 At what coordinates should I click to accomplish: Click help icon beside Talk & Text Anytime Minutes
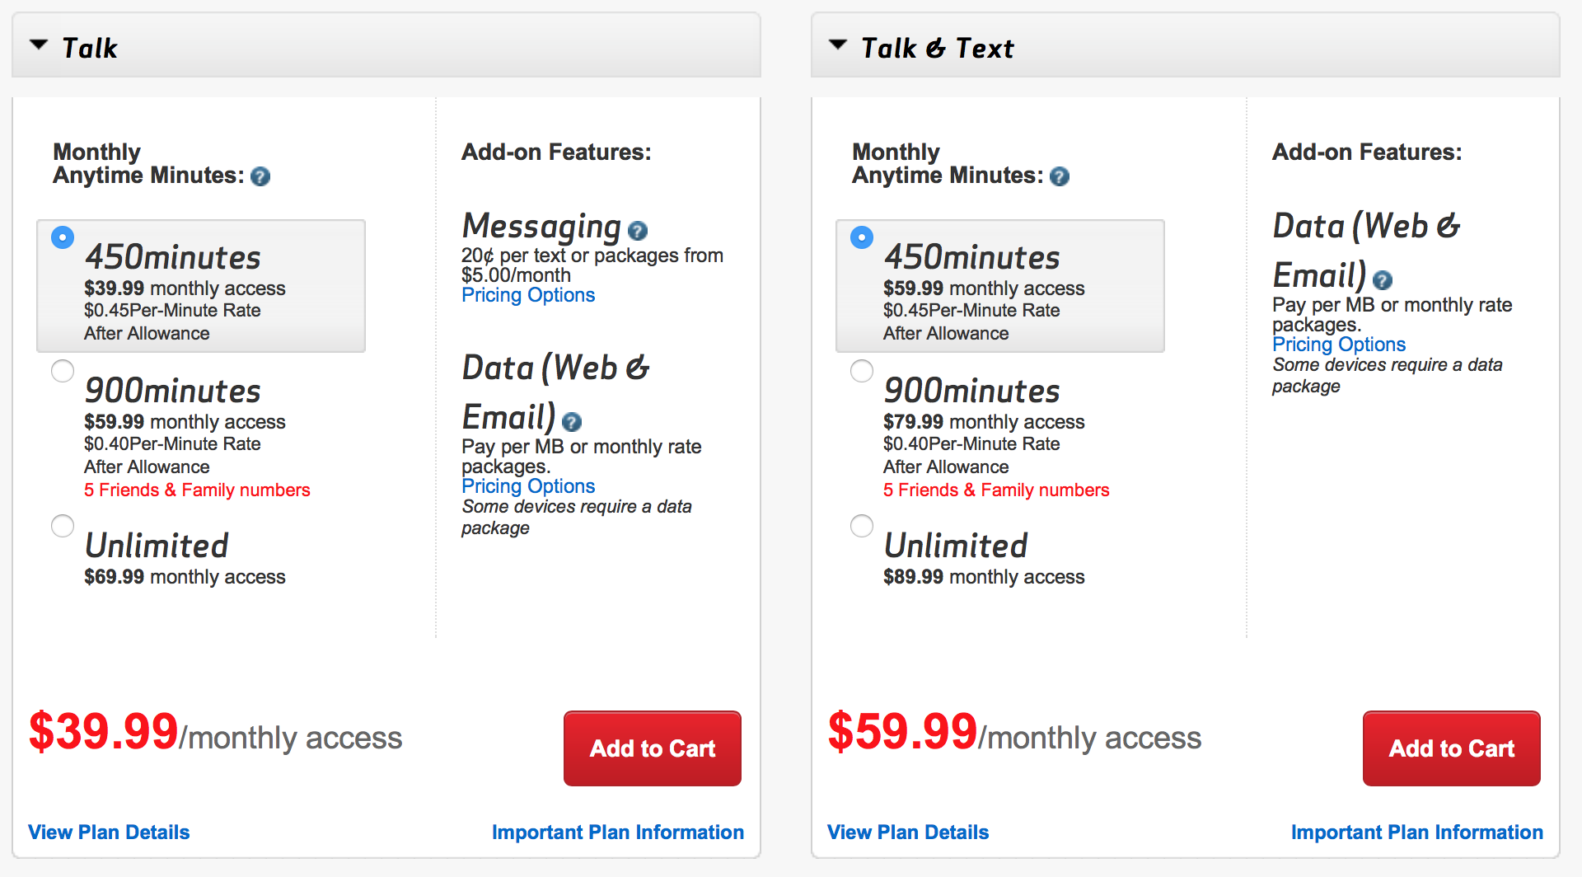pyautogui.click(x=1060, y=176)
